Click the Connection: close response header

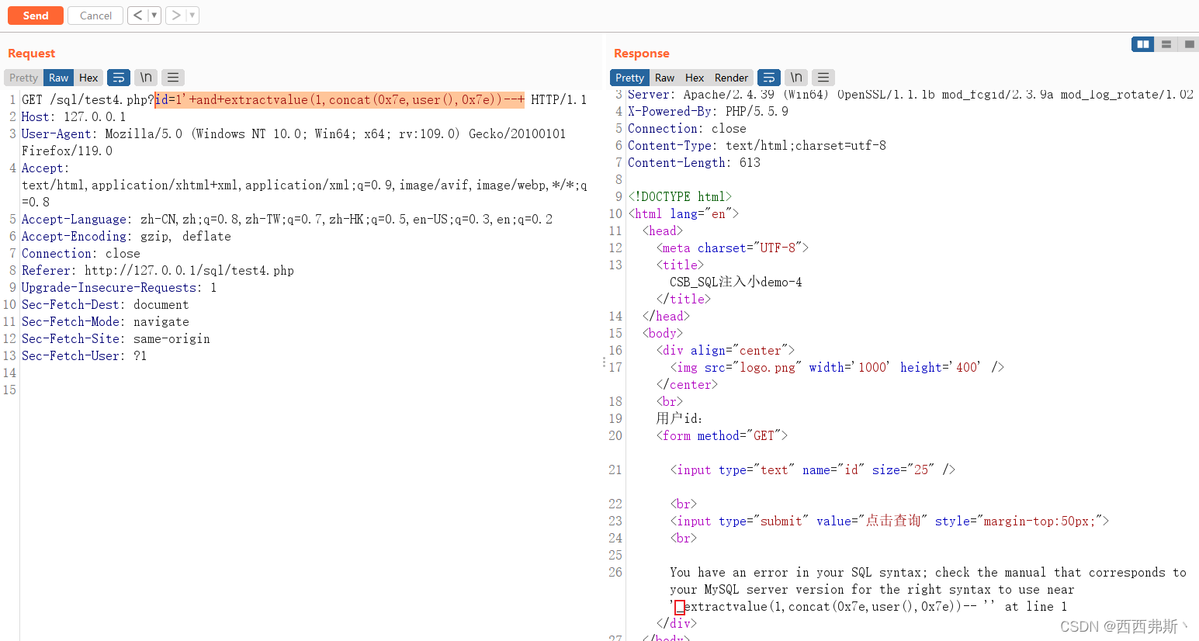click(687, 128)
